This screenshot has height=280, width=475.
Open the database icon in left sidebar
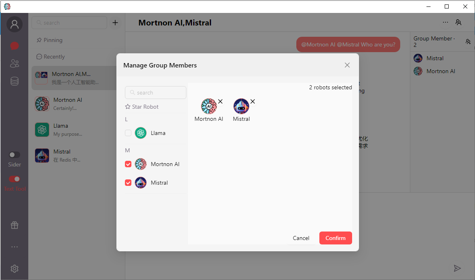15,81
